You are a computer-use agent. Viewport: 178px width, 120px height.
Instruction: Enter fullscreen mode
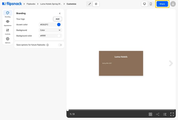[x=172, y=114]
